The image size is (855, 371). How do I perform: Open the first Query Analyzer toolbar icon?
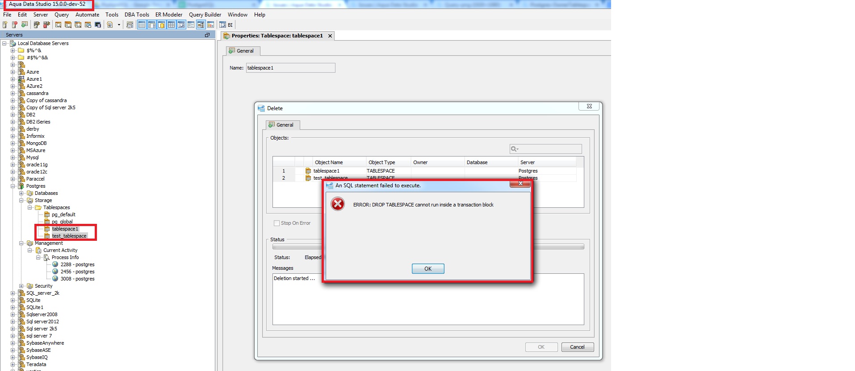tap(59, 25)
